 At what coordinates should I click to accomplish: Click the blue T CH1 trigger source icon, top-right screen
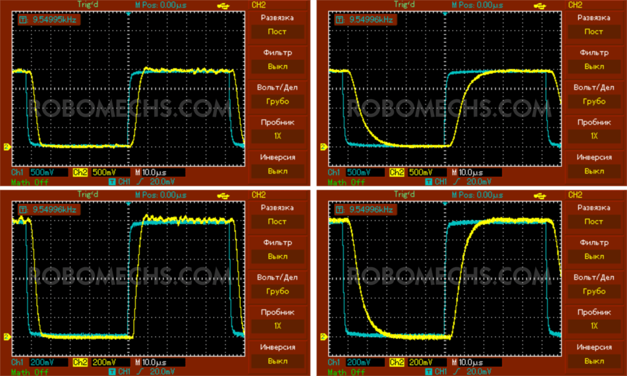tap(429, 182)
